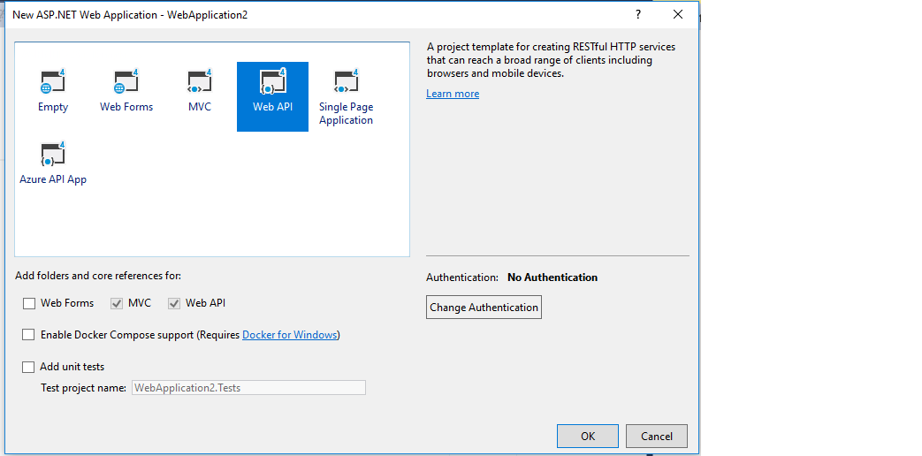Cancel the new project dialog
This screenshot has width=922, height=456.
(656, 436)
